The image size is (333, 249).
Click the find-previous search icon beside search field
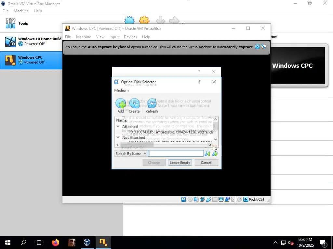(207, 153)
